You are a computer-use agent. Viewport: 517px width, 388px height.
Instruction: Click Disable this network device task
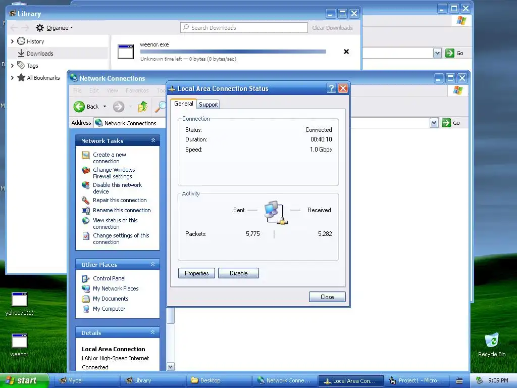point(117,188)
